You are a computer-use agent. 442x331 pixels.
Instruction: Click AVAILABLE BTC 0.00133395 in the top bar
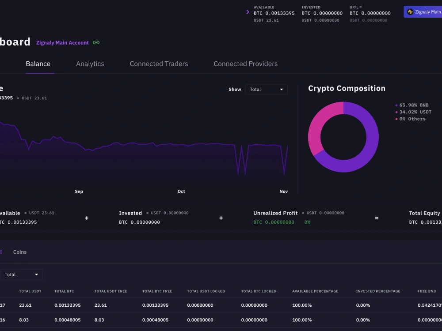click(x=274, y=13)
